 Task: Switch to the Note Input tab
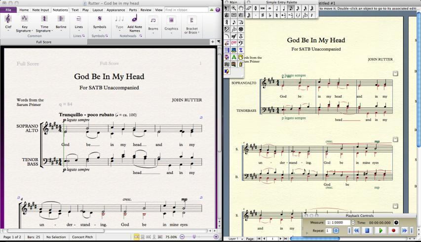pos(40,10)
